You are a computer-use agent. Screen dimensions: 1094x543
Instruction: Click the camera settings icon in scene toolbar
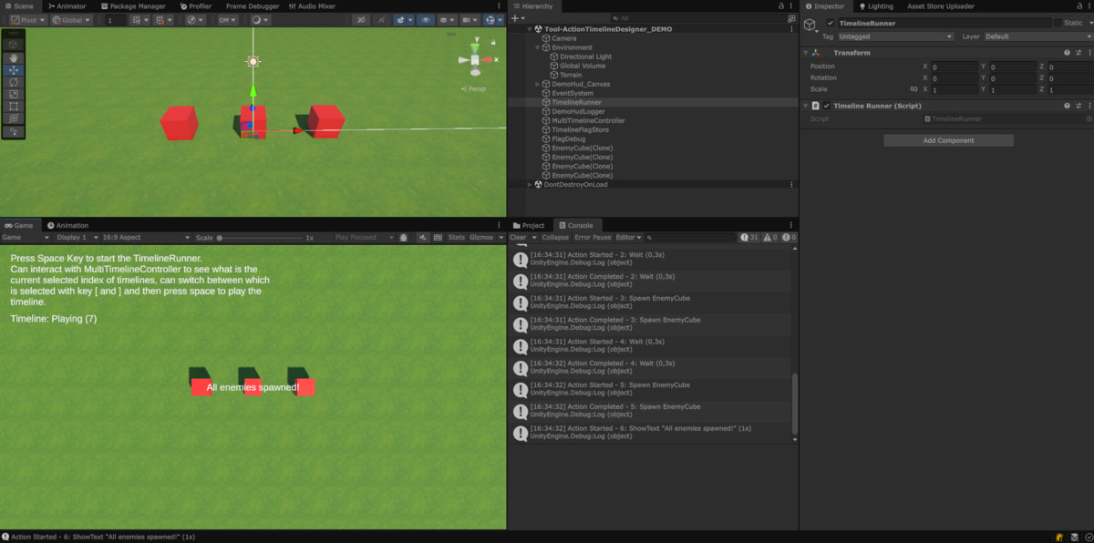468,20
